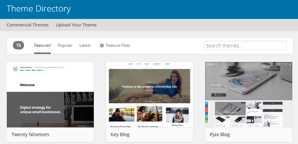
Task: Click the Learn More button in Pjax Blog preview
Action: 218,95
